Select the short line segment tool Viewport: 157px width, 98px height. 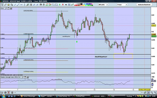(15, 5)
